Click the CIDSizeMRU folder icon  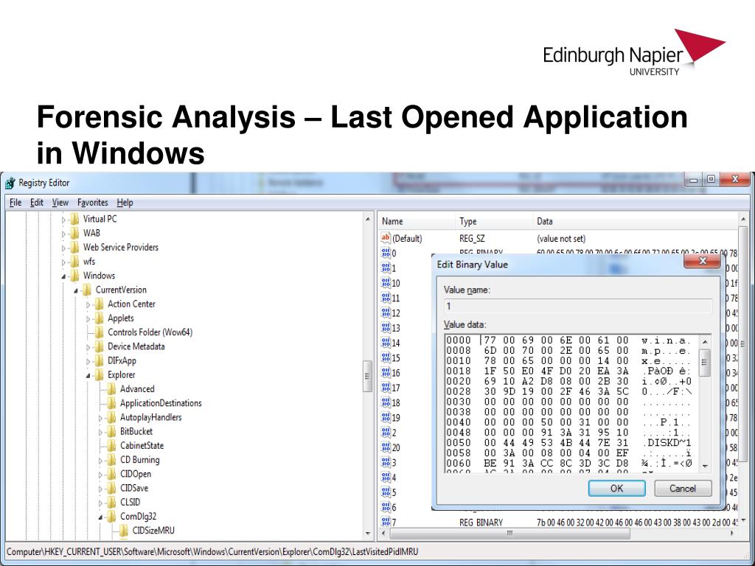124,531
